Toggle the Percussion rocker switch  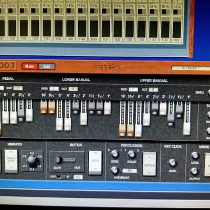[150, 164]
